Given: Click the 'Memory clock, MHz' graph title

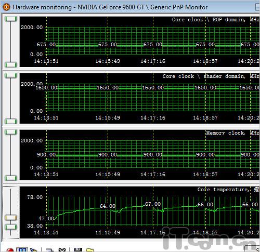Looking at the screenshot, I should [232, 133].
